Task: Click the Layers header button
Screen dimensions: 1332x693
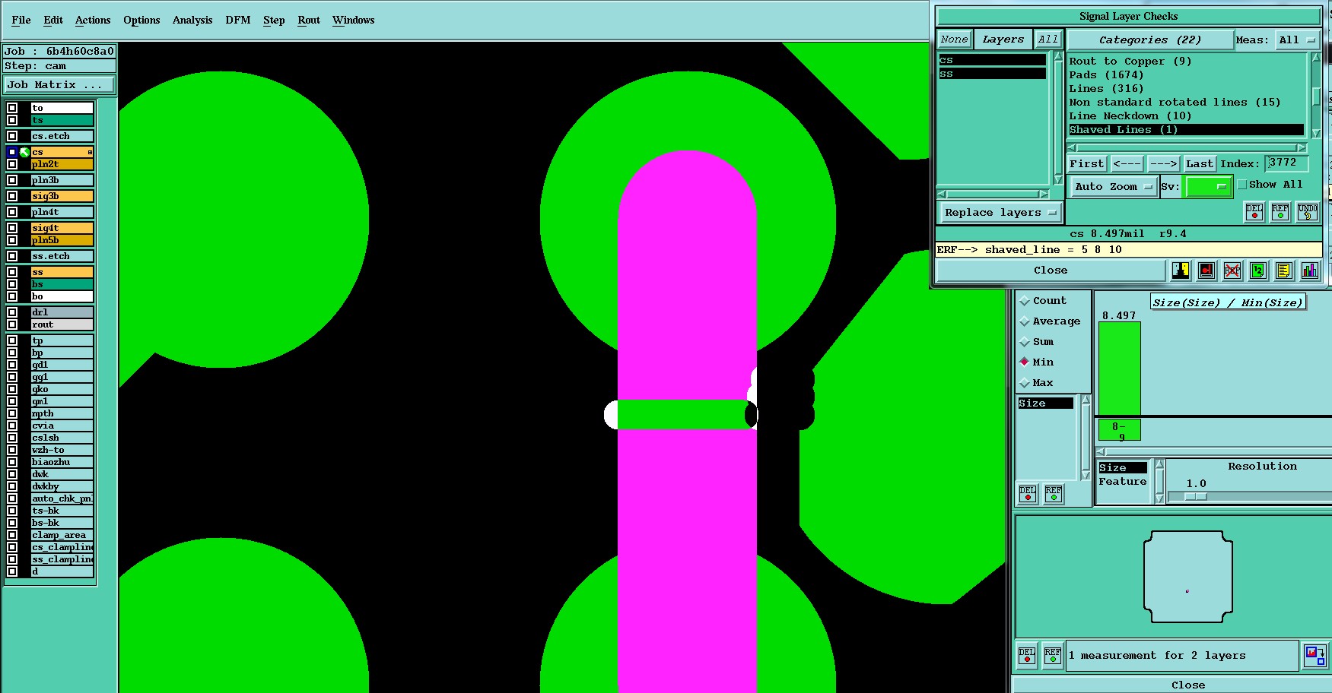Action: tap(1003, 40)
